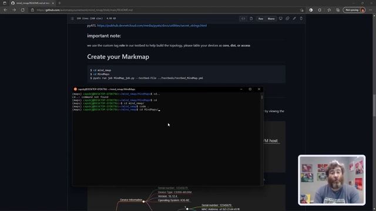Open the tab actions menu icon

point(5,3)
